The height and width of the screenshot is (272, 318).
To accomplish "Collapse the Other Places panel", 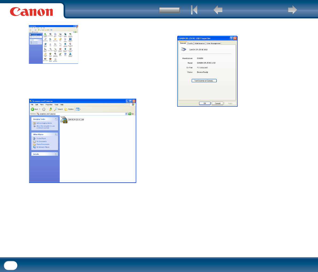I will [x=56, y=134].
